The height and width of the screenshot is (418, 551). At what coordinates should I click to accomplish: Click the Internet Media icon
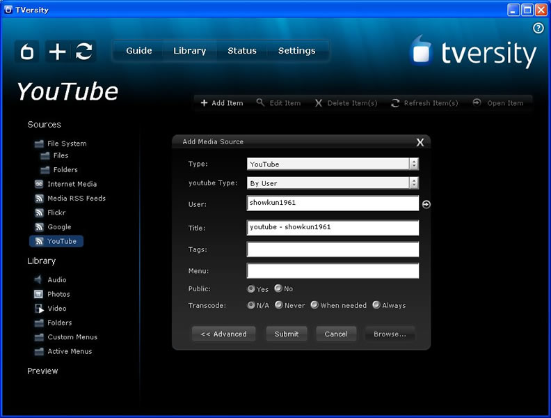pyautogui.click(x=39, y=184)
